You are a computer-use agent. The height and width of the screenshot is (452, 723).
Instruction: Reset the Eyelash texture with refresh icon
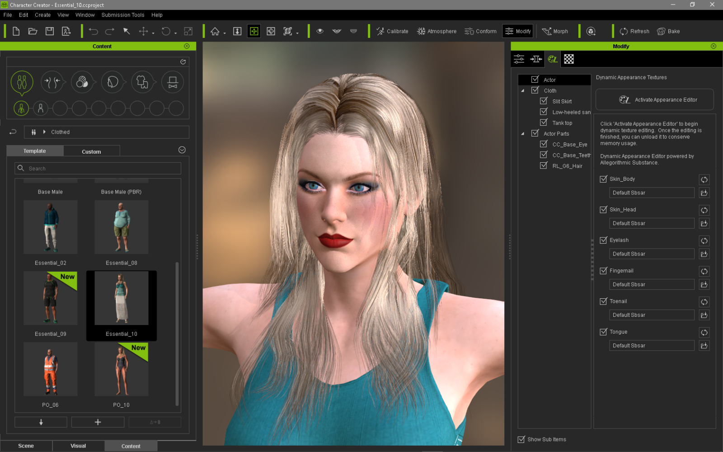pyautogui.click(x=704, y=240)
